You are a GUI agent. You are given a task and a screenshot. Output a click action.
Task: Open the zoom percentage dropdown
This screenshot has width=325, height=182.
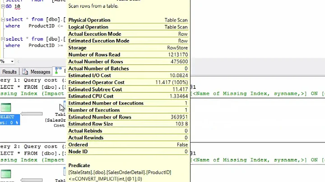click(12, 61)
